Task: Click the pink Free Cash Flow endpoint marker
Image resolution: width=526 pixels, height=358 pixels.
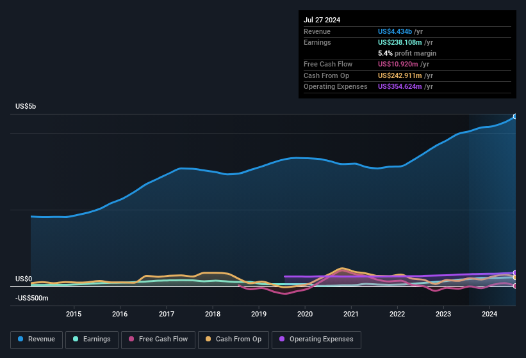Action: pyautogui.click(x=514, y=286)
